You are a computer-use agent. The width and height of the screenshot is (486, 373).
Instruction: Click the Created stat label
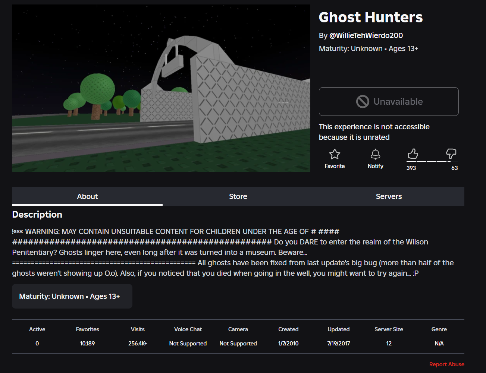tap(288, 329)
